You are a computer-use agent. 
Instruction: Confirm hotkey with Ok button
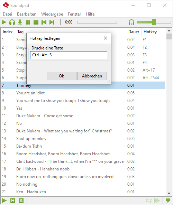tap(62, 76)
